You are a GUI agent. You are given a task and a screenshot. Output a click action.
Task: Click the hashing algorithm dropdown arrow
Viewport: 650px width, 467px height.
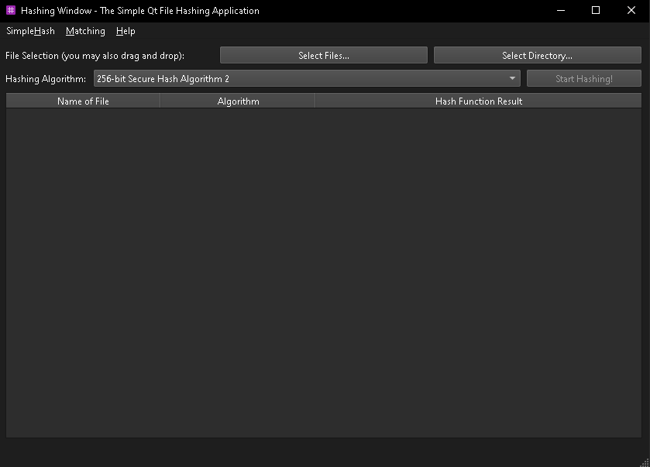[513, 79]
